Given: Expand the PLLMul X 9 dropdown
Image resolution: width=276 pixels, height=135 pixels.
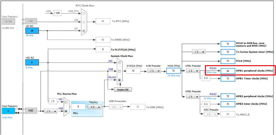Looking at the screenshot, I should 95,107.
